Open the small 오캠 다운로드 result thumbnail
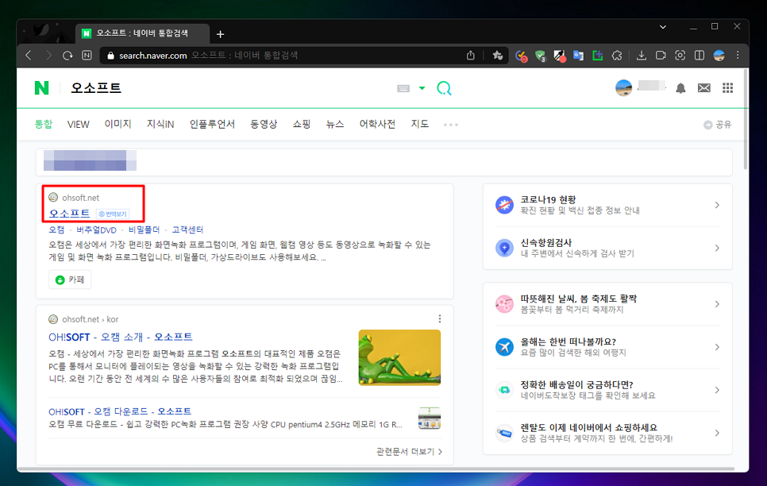Screen dimensions: 767x486 (430, 418)
